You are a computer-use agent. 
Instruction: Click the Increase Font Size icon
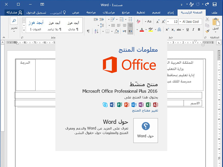162,22
